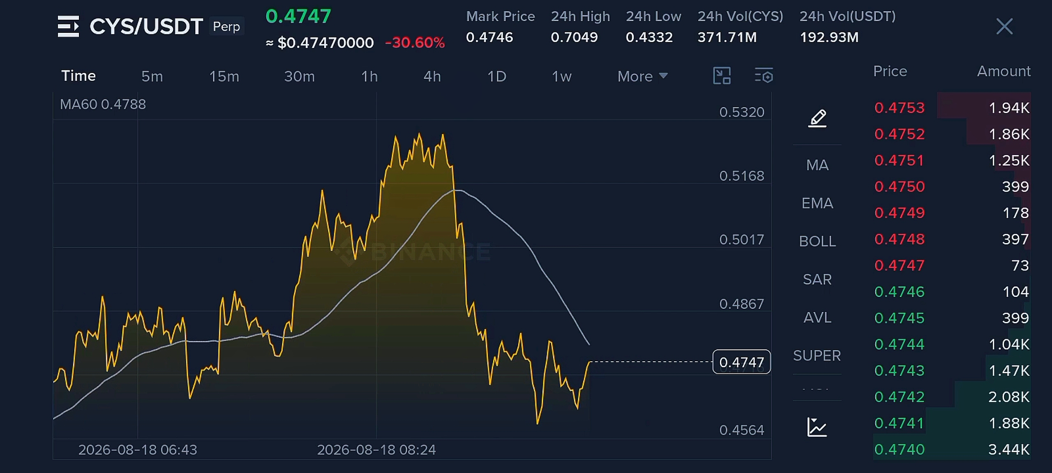Toggle the BOLL indicator

(817, 241)
